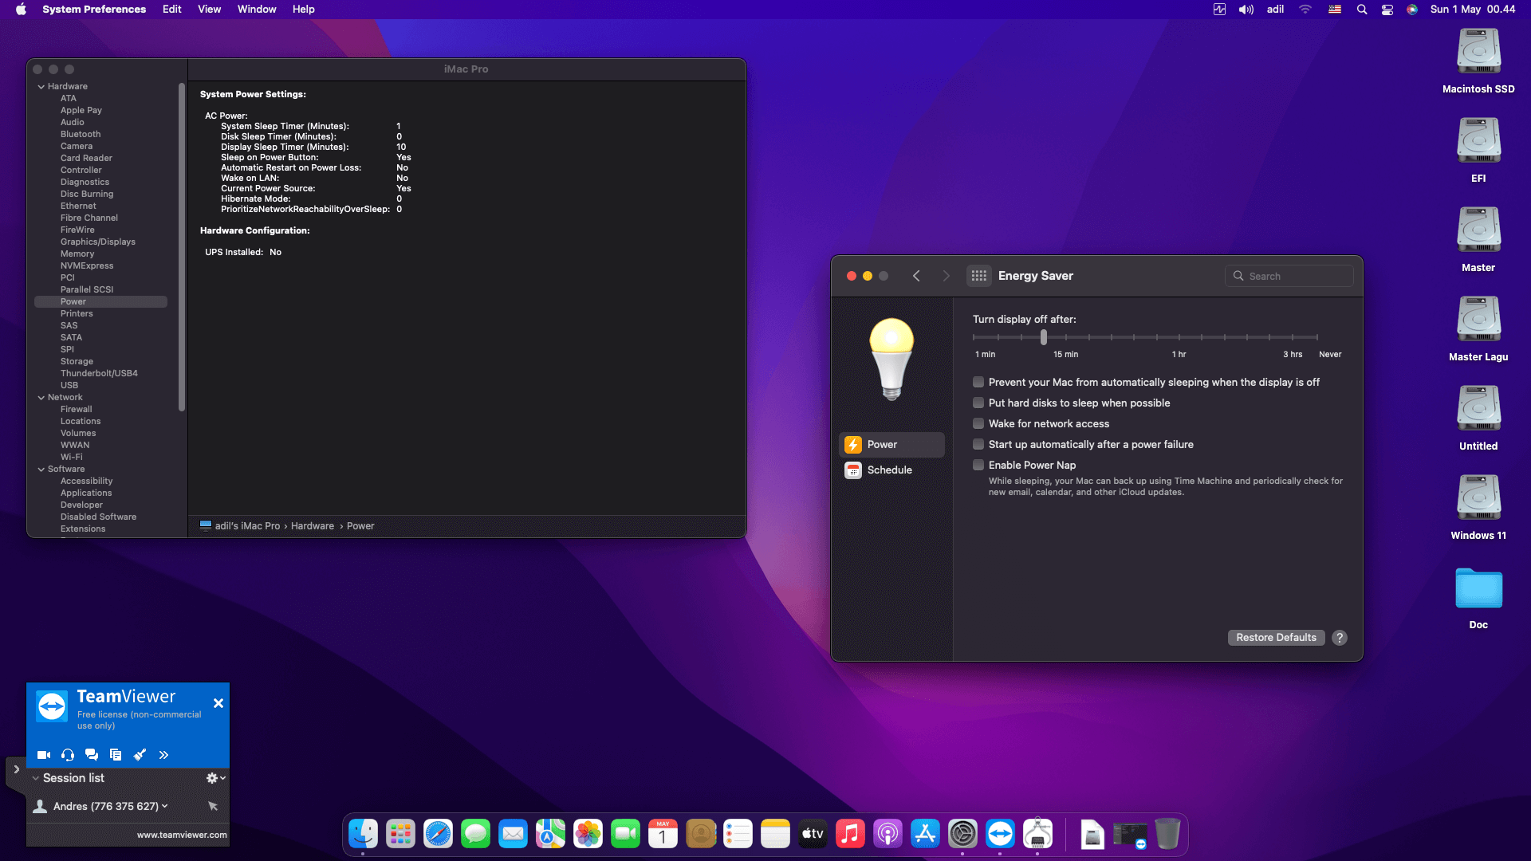
Task: Open Messages from the Dock
Action: 475,834
